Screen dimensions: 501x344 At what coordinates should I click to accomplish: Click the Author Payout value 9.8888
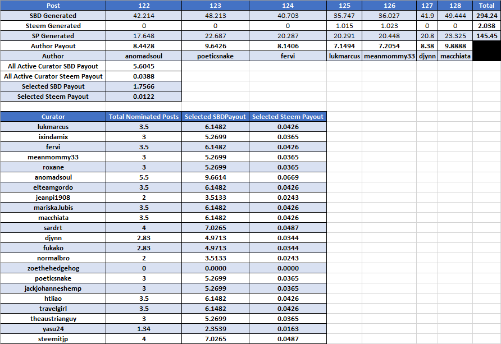(456, 46)
